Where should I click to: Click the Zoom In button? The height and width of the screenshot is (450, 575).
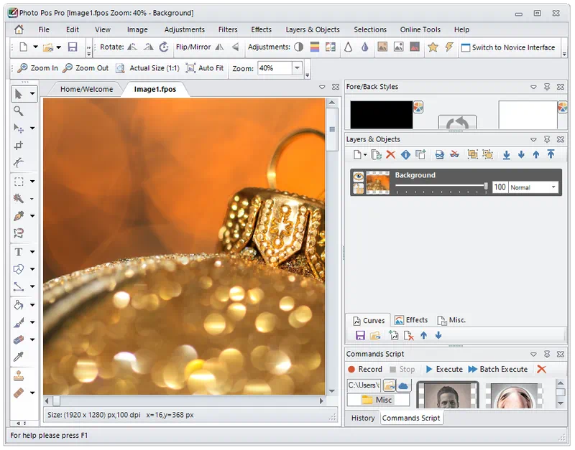38,68
